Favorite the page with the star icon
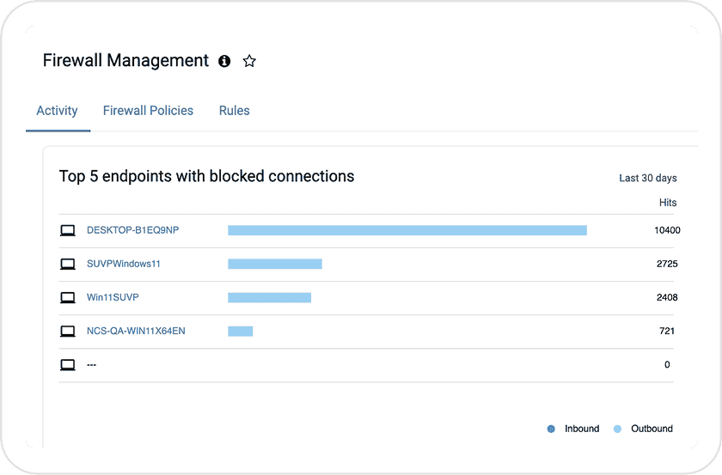The height and width of the screenshot is (475, 722). [249, 61]
